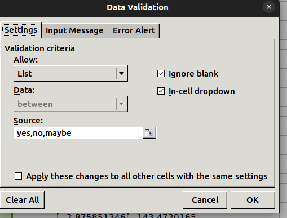Screen dimensions: 287x218
Task: Click the range shrink icon beside Source
Action: pyautogui.click(x=149, y=133)
